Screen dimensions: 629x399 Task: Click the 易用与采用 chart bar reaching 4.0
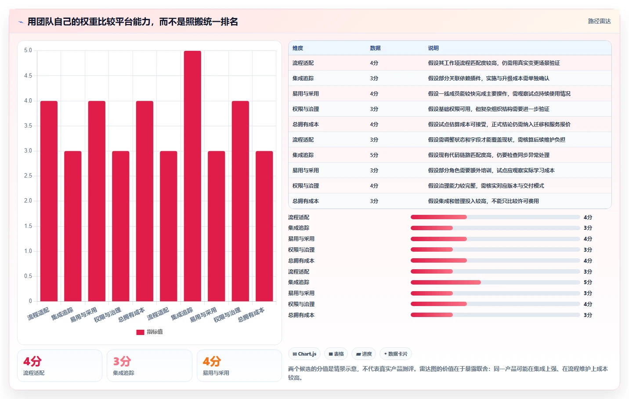coord(97,201)
